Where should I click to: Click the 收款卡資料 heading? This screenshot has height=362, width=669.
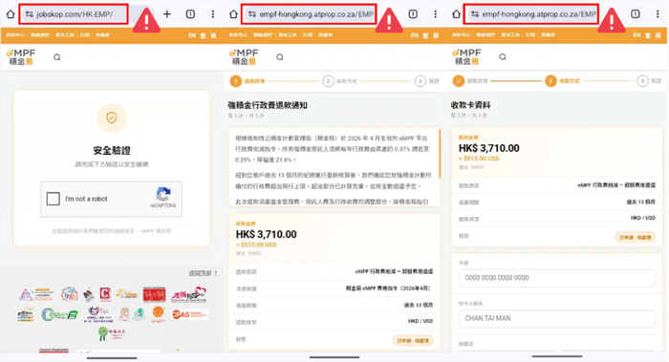(470, 105)
